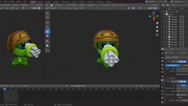The image size is (188, 106).
Task: Toggle the camera view icon
Action: [x=157, y=31]
